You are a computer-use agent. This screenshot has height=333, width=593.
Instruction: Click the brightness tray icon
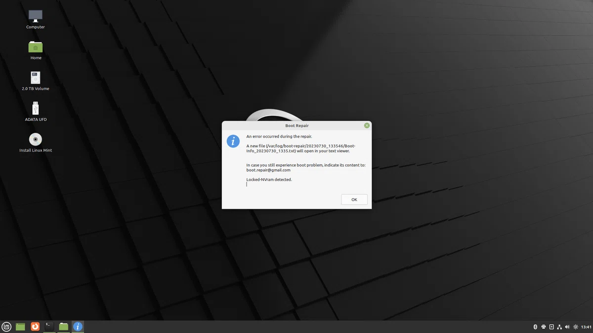576,327
